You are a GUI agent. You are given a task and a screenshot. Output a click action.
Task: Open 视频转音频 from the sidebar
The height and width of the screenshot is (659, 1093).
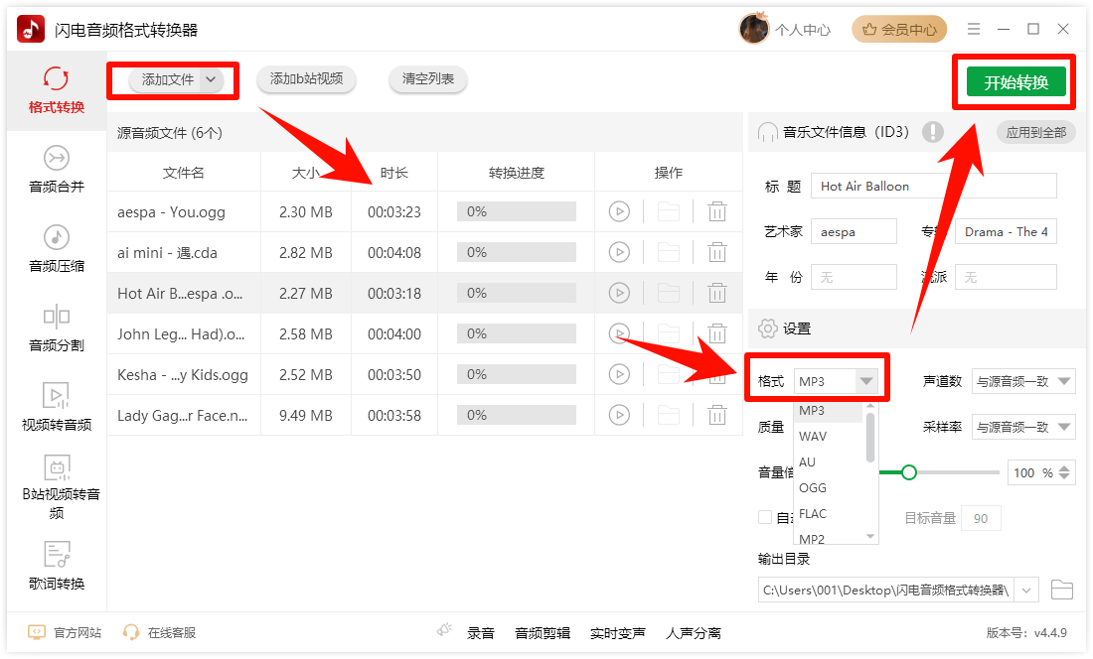[56, 407]
